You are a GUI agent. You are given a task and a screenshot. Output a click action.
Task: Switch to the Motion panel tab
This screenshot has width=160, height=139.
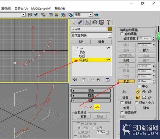pos(94,22)
